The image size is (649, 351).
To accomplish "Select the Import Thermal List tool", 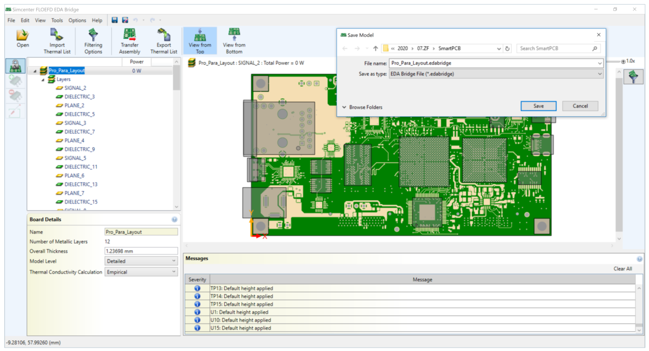I will click(57, 40).
